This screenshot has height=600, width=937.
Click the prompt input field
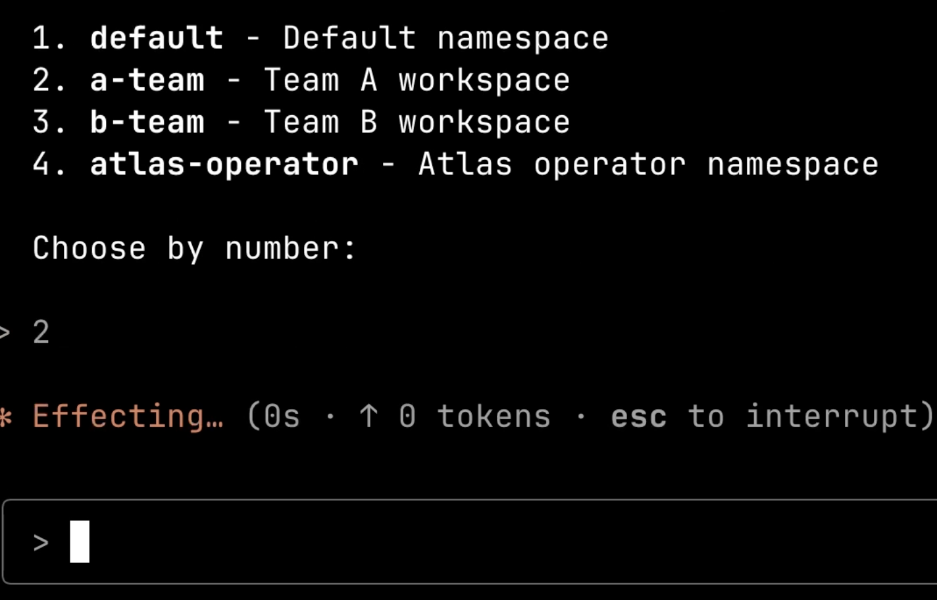click(470, 541)
